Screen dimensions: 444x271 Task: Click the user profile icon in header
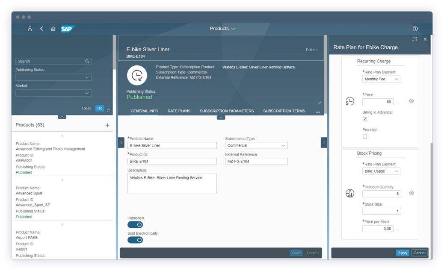(30, 29)
